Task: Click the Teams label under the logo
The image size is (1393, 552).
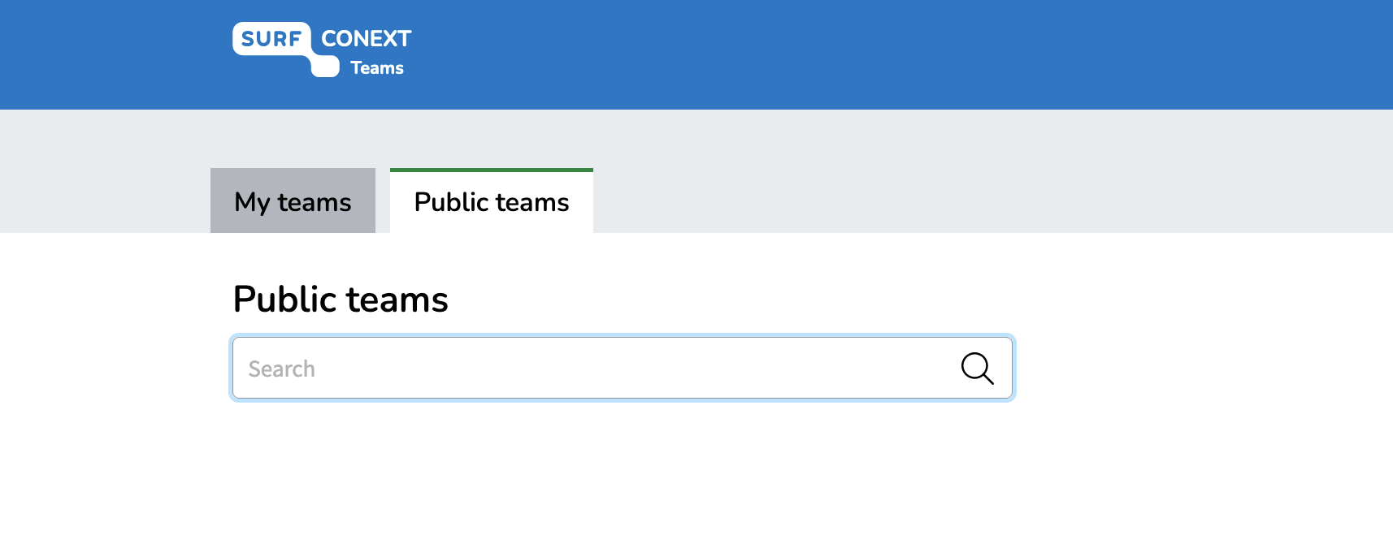Action: click(377, 68)
